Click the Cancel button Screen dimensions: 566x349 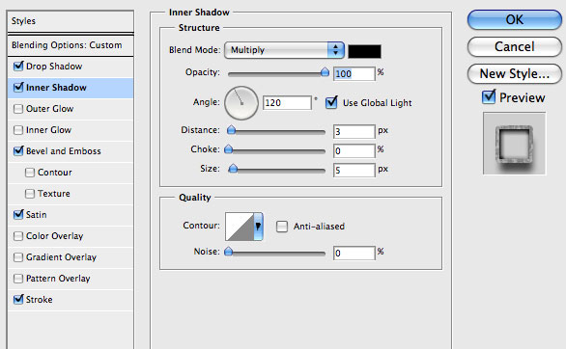[515, 47]
